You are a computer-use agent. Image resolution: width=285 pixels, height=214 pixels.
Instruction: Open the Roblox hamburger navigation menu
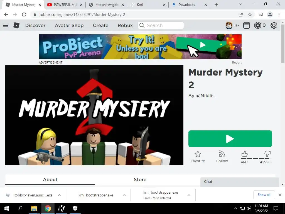coord(6,25)
